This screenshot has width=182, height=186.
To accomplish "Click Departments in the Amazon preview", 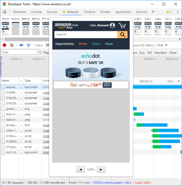I will (65, 44).
